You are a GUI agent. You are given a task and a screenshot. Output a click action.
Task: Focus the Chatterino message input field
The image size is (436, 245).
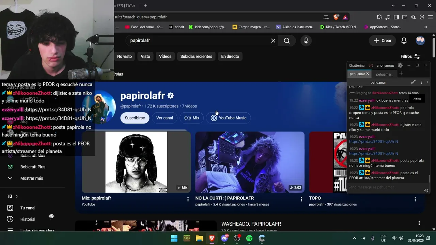[385, 187]
